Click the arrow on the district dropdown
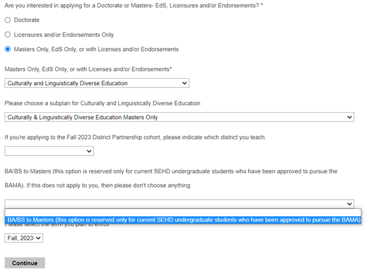This screenshot has height=273, width=366. 89,151
